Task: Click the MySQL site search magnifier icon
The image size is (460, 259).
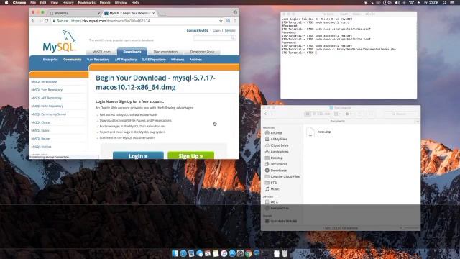Action: 233,38
